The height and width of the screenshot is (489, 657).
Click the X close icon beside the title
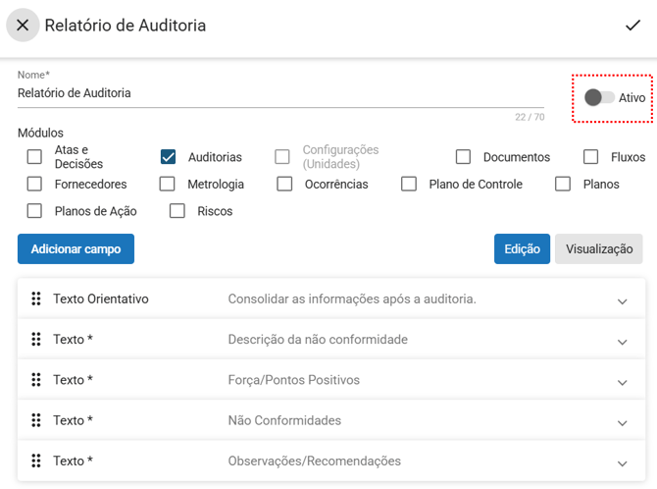point(23,26)
